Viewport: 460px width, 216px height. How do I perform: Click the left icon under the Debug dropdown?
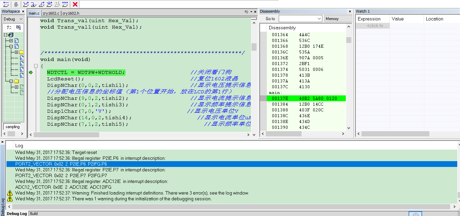pyautogui.click(x=10, y=27)
